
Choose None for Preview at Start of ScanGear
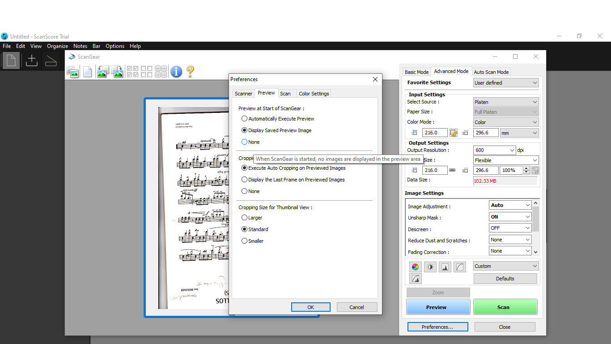(250, 142)
